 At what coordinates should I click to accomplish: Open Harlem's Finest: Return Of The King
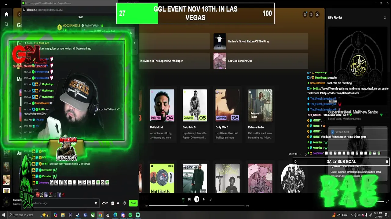pos(261,41)
